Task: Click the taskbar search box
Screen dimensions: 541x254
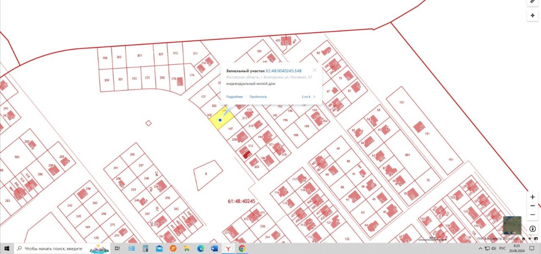Action: pyautogui.click(x=63, y=249)
